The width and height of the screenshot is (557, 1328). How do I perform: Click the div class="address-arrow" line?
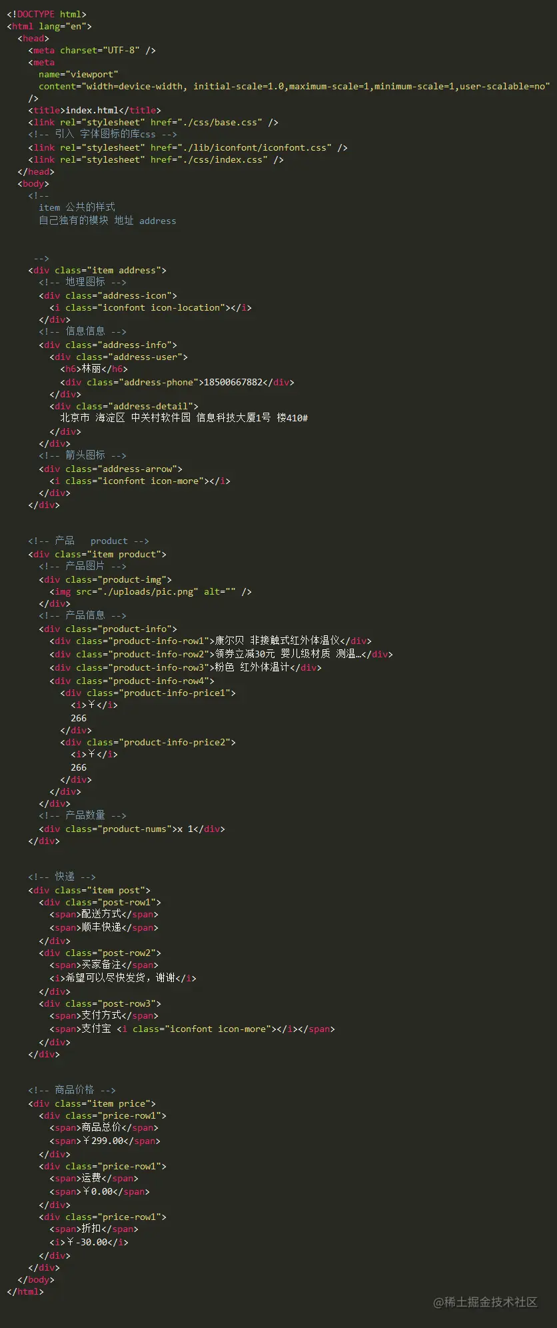(x=111, y=469)
